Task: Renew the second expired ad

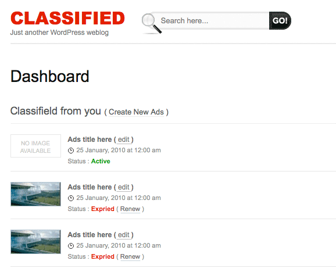Action: click(130, 209)
